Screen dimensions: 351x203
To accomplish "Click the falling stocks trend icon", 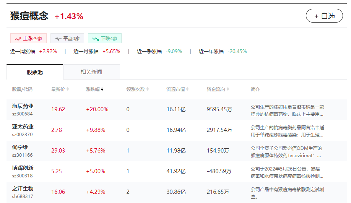I will point(95,39).
